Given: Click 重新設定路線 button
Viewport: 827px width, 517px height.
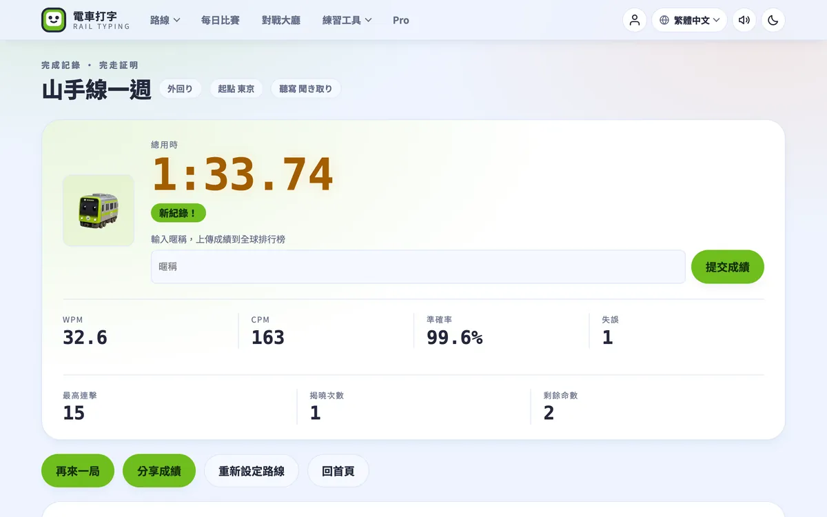Looking at the screenshot, I should coord(252,471).
